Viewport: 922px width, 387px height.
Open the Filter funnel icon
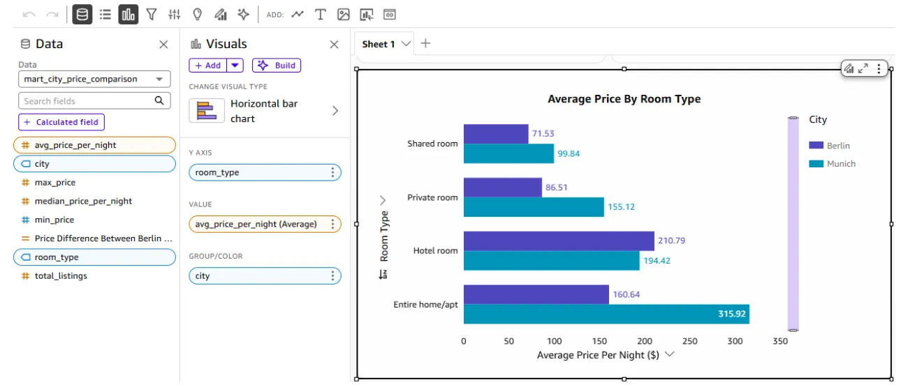(152, 14)
